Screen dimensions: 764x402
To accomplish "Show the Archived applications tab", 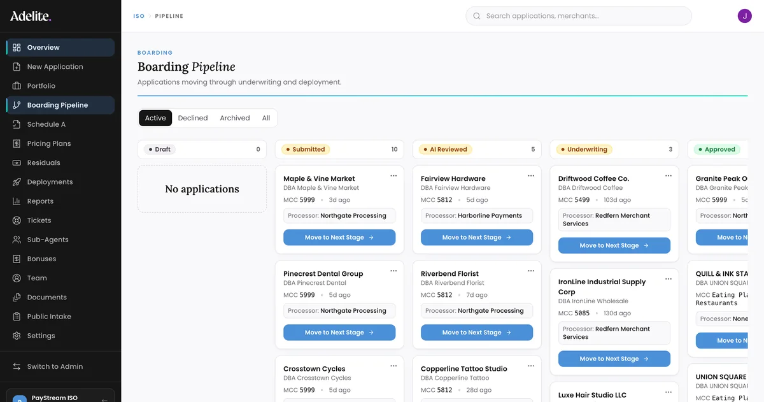I will 235,118.
